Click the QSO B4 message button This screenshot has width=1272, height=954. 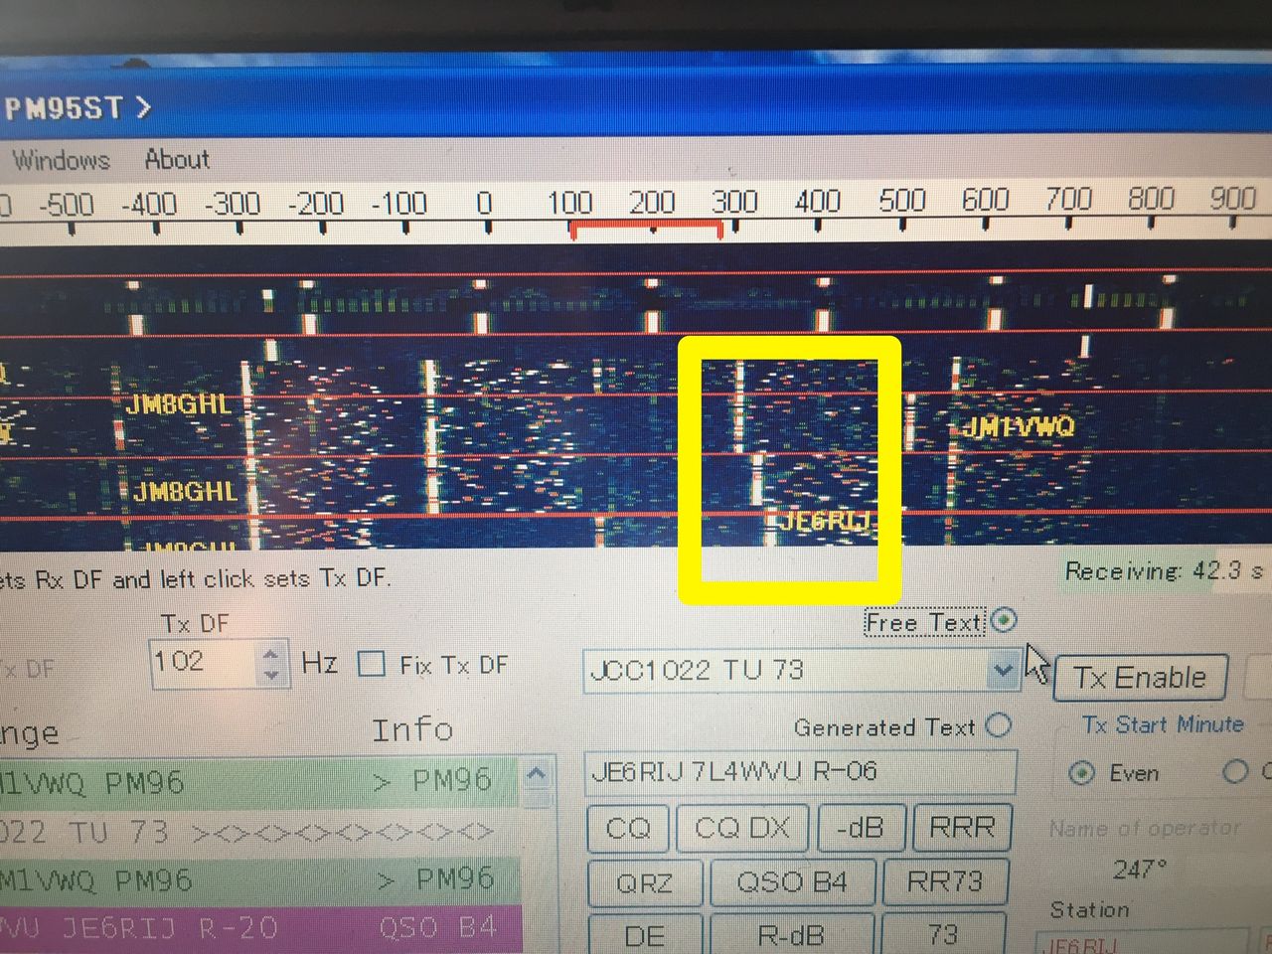coord(791,882)
